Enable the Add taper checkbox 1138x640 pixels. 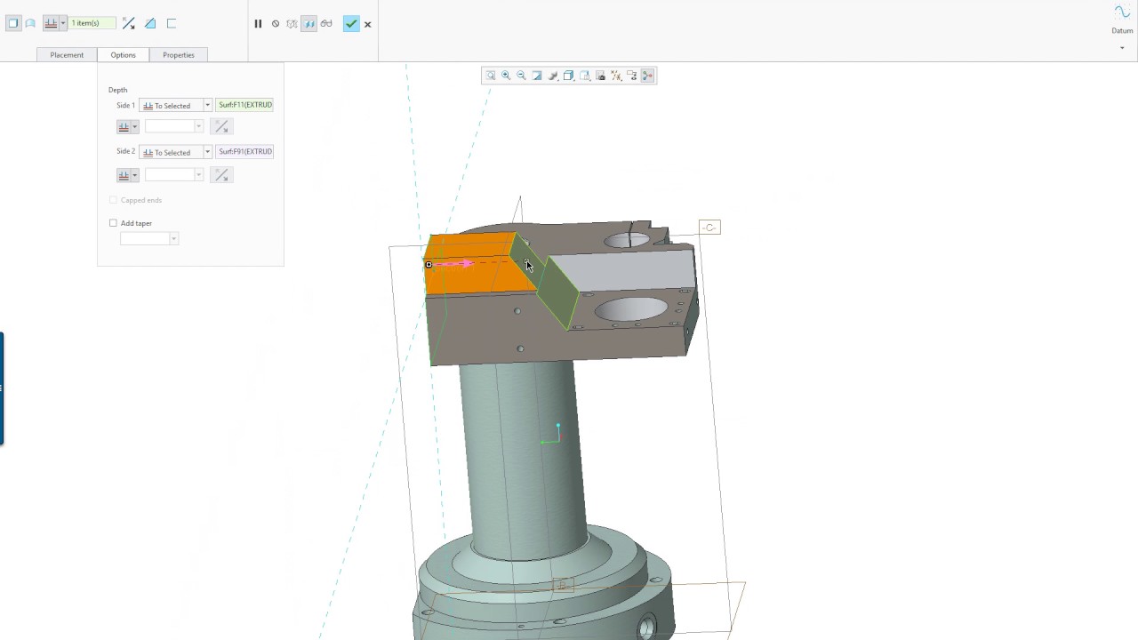pyautogui.click(x=113, y=223)
